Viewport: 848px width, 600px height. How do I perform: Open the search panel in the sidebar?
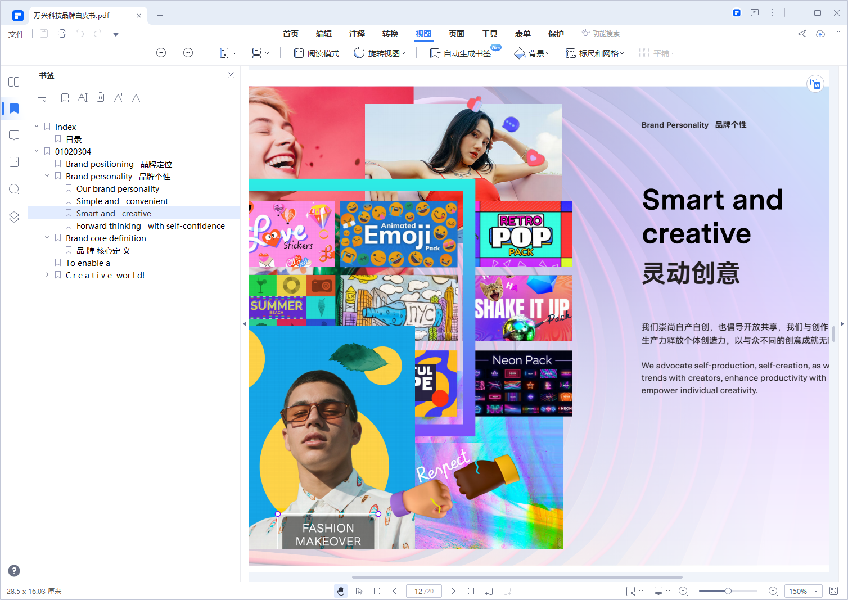point(13,189)
